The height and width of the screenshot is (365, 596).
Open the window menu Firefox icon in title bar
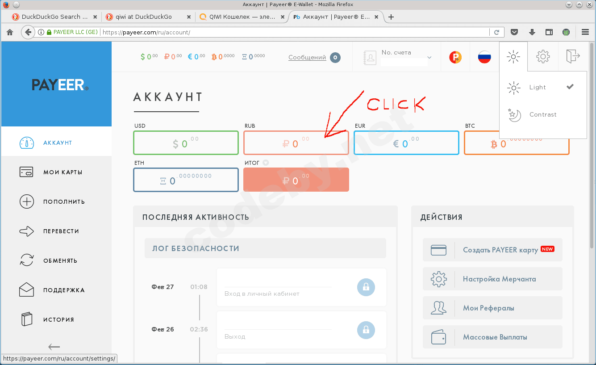tap(6, 4)
